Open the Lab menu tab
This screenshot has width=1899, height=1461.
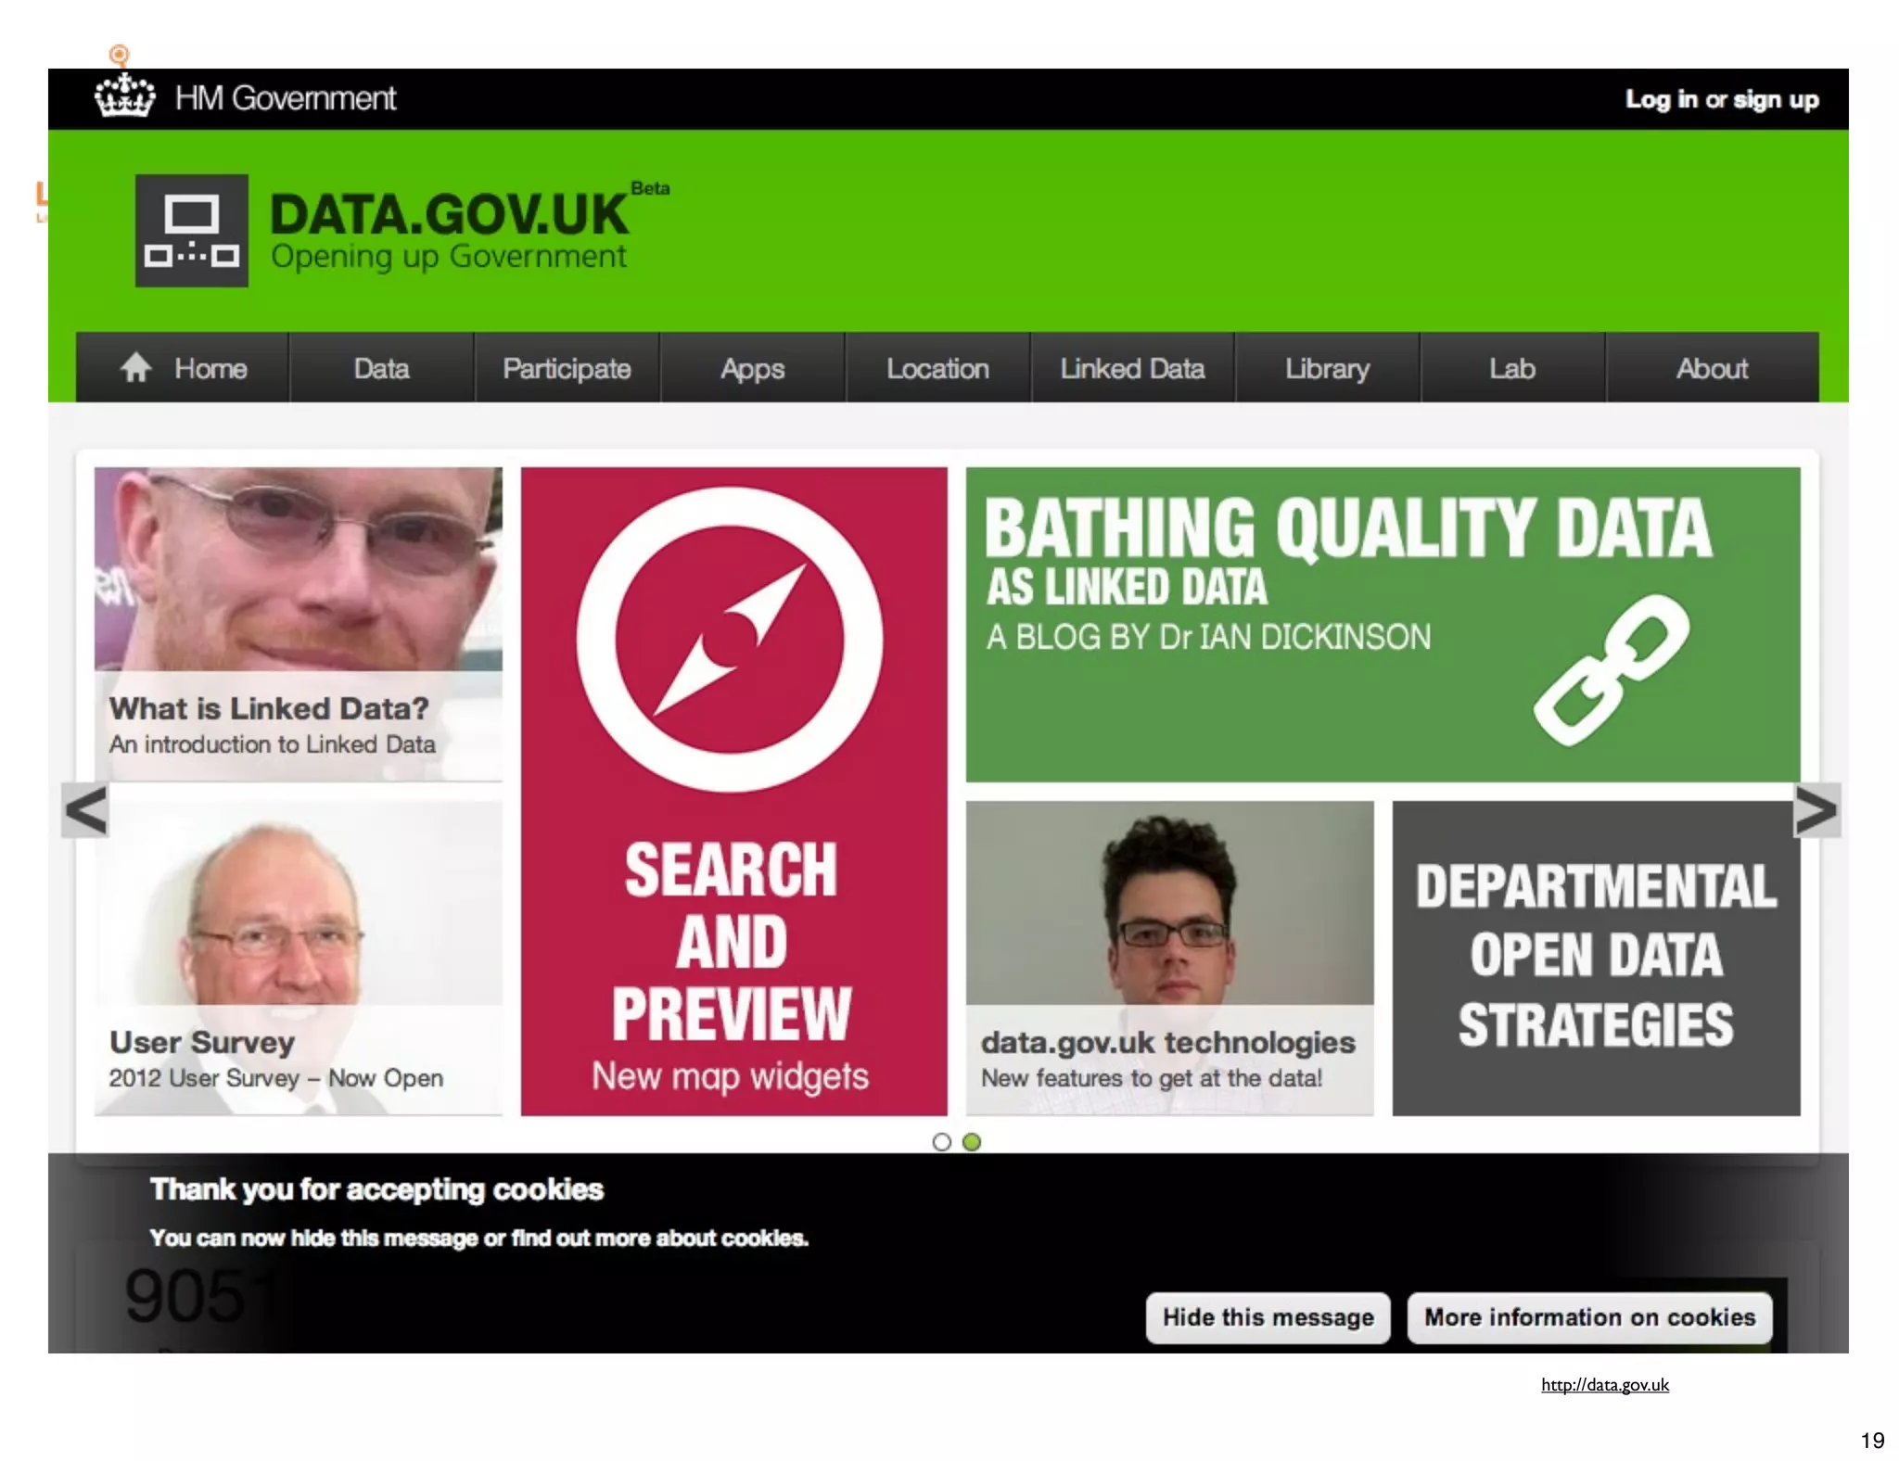(x=1512, y=368)
